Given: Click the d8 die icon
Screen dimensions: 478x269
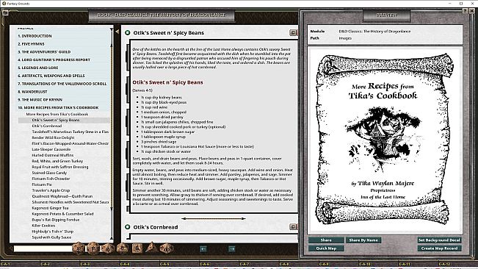Looking at the screenshot, I should 122,248.
